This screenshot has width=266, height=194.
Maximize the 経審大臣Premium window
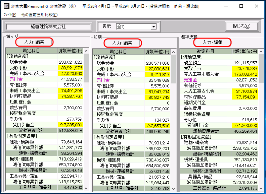tap(241, 6)
